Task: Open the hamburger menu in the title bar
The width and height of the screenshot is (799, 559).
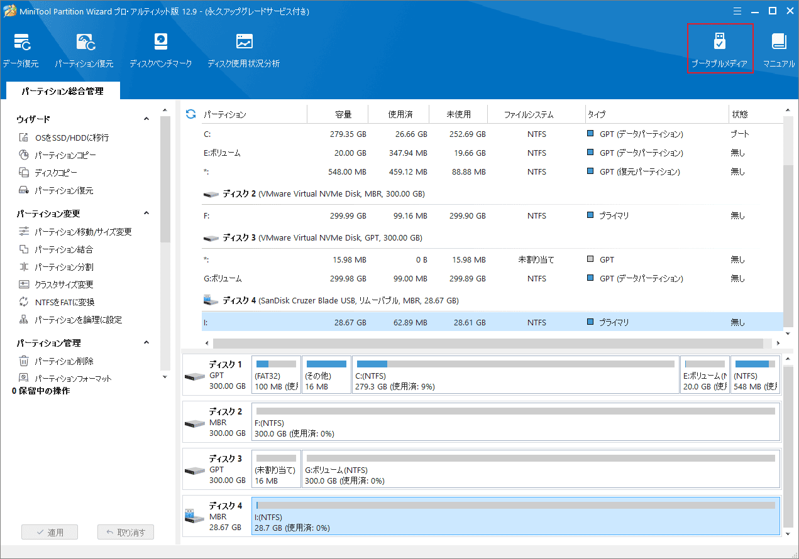Action: (738, 11)
